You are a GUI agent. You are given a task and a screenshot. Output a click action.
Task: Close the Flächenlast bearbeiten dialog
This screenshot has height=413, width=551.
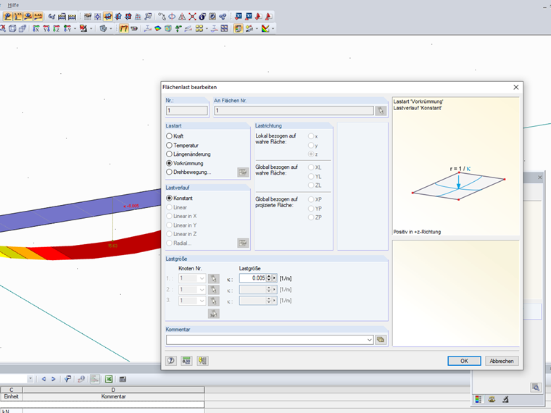click(x=516, y=87)
